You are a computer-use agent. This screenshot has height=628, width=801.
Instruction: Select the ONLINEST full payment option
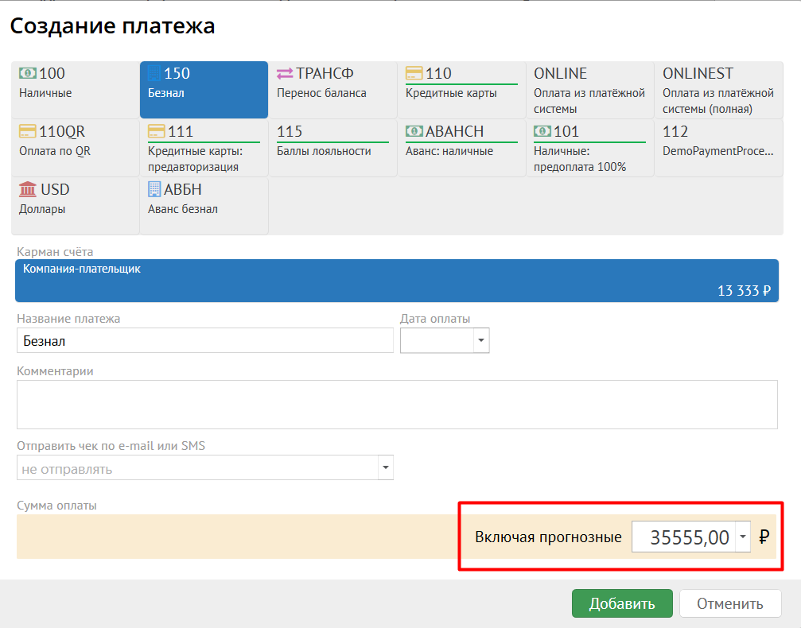tap(718, 90)
